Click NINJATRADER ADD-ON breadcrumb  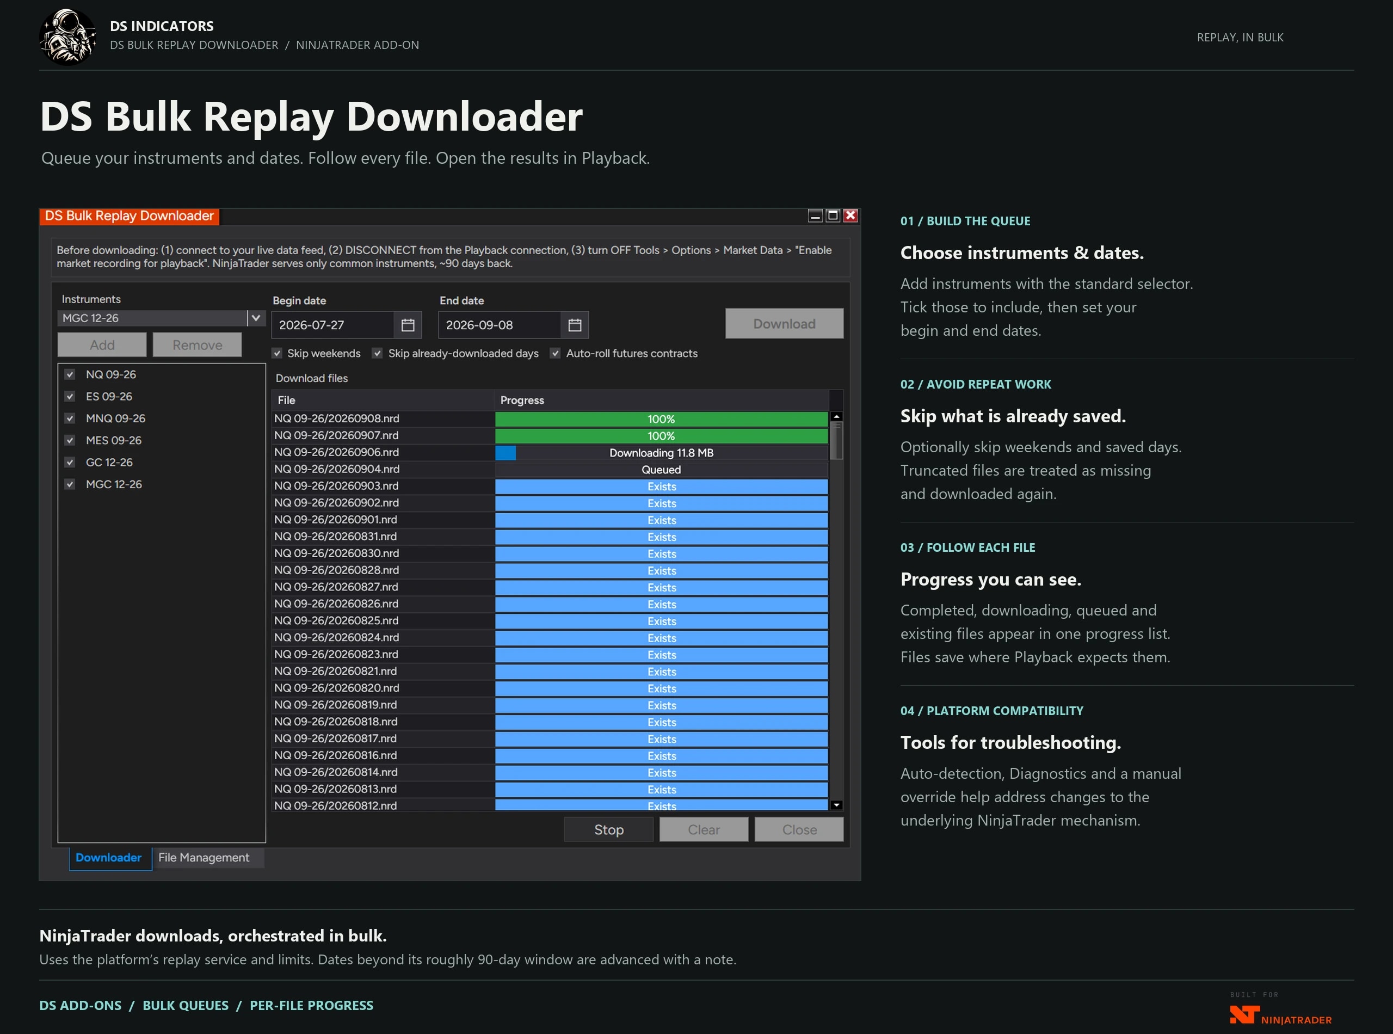(358, 45)
